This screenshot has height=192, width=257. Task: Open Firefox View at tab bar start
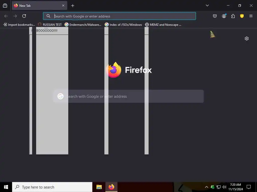tap(5, 5)
